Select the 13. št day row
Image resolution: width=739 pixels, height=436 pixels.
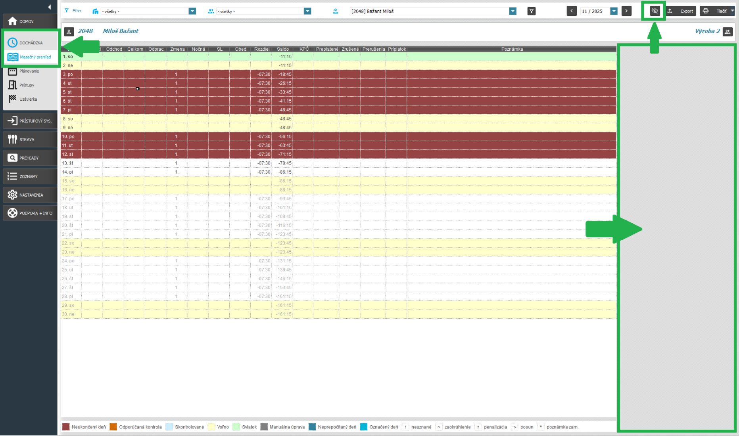coord(68,163)
